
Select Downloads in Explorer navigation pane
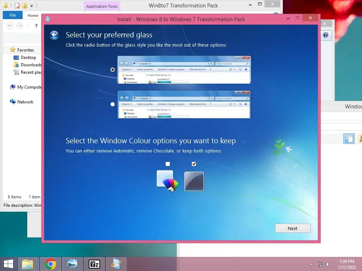click(x=31, y=65)
